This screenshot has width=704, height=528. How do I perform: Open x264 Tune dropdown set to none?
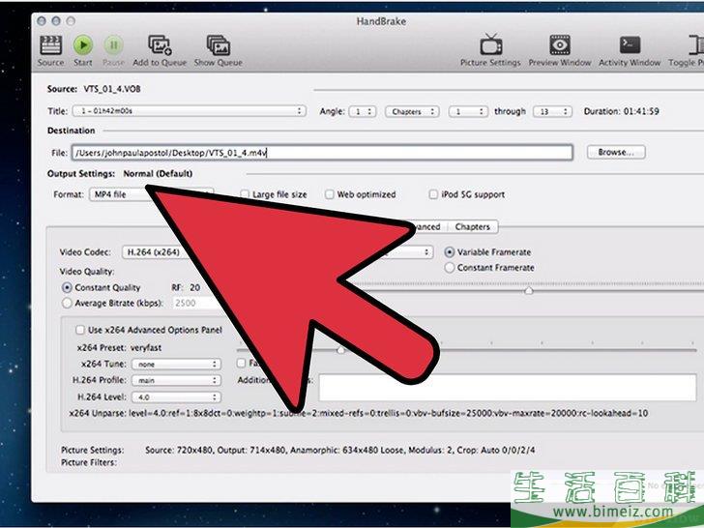point(176,365)
